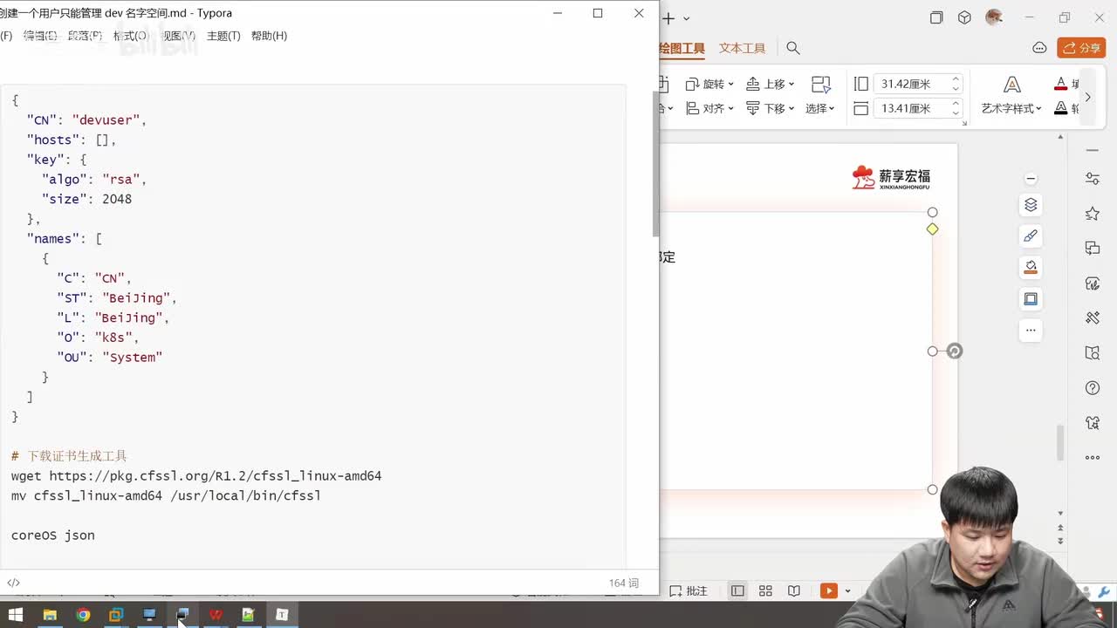
Task: Click the t-shirt skin icon in WPS sidebar
Action: [1092, 423]
